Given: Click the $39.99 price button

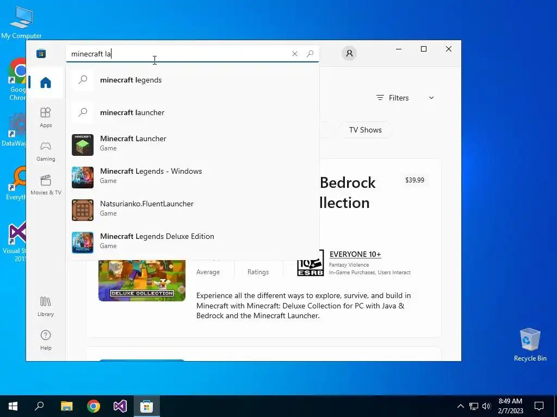Looking at the screenshot, I should [x=414, y=180].
